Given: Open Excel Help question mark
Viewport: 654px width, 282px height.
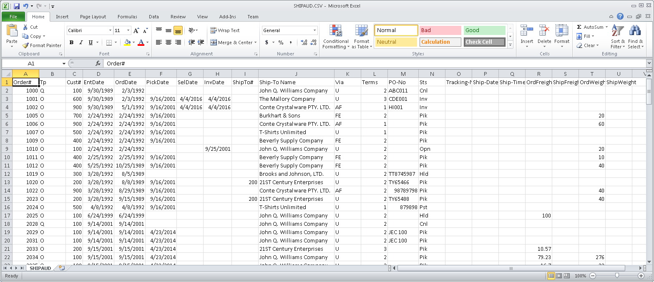Looking at the screenshot, I should click(x=620, y=17).
